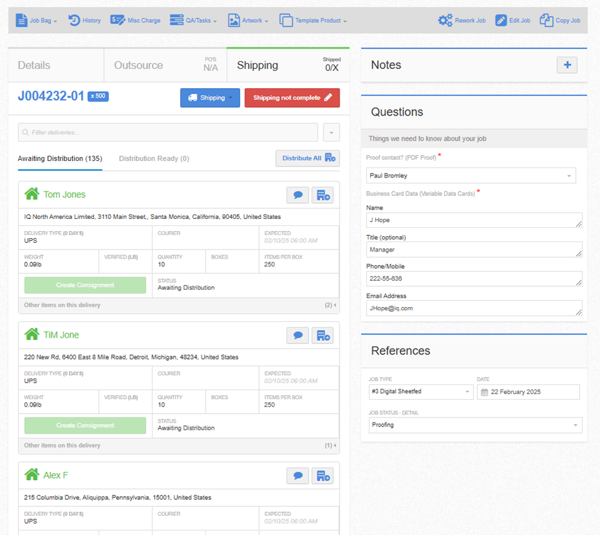
Task: Add a Misc Charge
Action: point(135,20)
